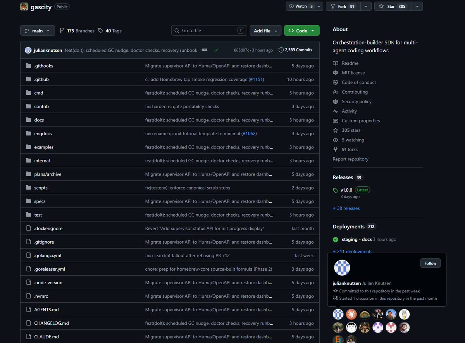The width and height of the screenshot is (465, 343).
Task: Open the Deployments 212 heading
Action: 354,227
